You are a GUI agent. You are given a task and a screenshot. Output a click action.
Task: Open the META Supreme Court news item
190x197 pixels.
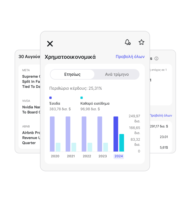click(31, 81)
